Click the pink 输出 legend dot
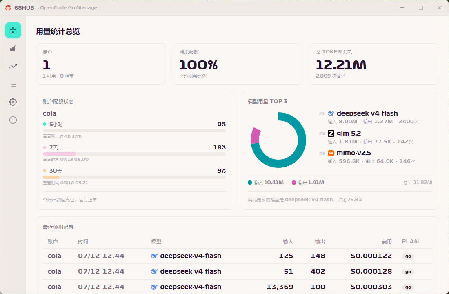449x294 pixels. [294, 183]
